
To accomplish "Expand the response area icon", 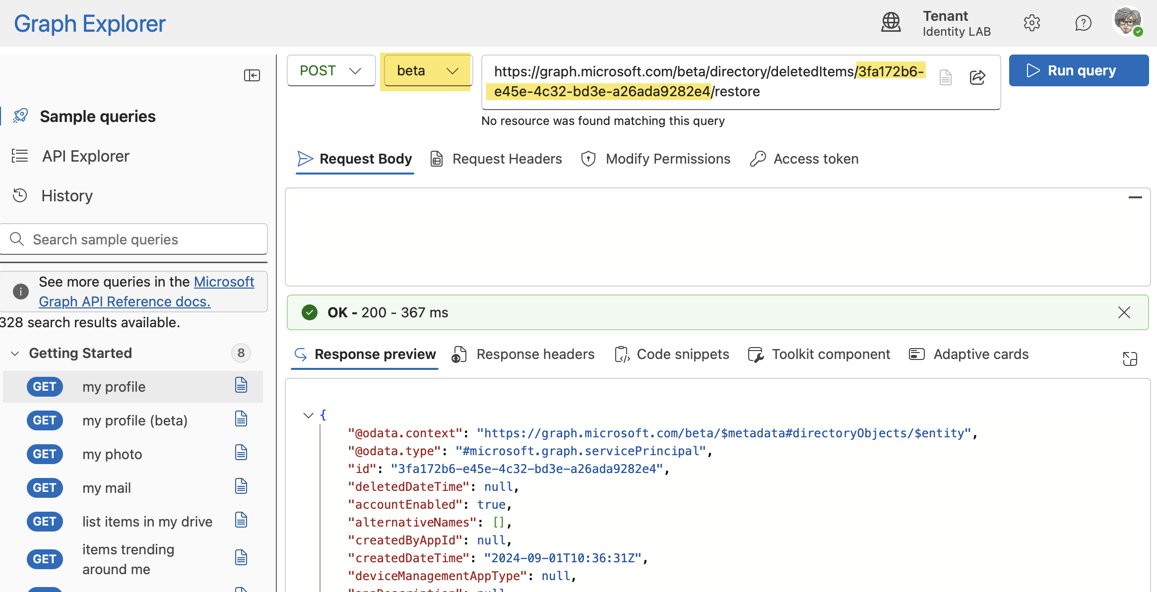I will (1130, 358).
